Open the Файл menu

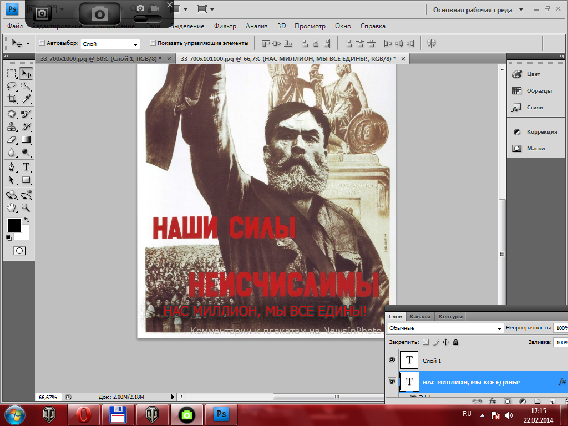point(15,26)
